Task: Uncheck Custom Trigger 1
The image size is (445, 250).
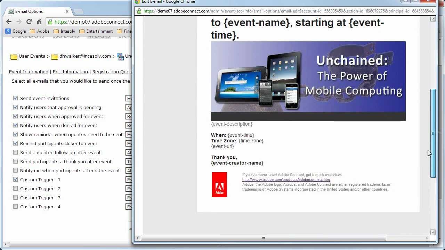Action: (x=15, y=180)
